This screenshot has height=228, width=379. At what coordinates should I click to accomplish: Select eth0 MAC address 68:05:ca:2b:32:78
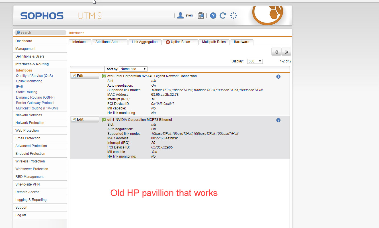click(x=165, y=95)
